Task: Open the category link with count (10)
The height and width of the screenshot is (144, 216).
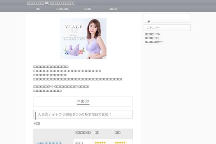Action: [x=154, y=42]
